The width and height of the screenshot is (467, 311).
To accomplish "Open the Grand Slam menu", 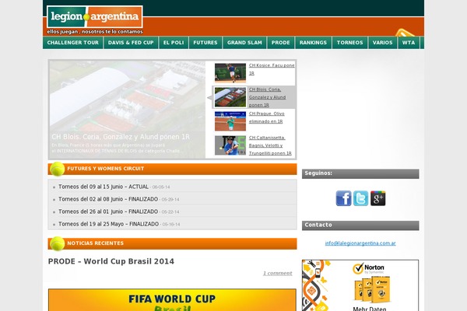I will 244,43.
